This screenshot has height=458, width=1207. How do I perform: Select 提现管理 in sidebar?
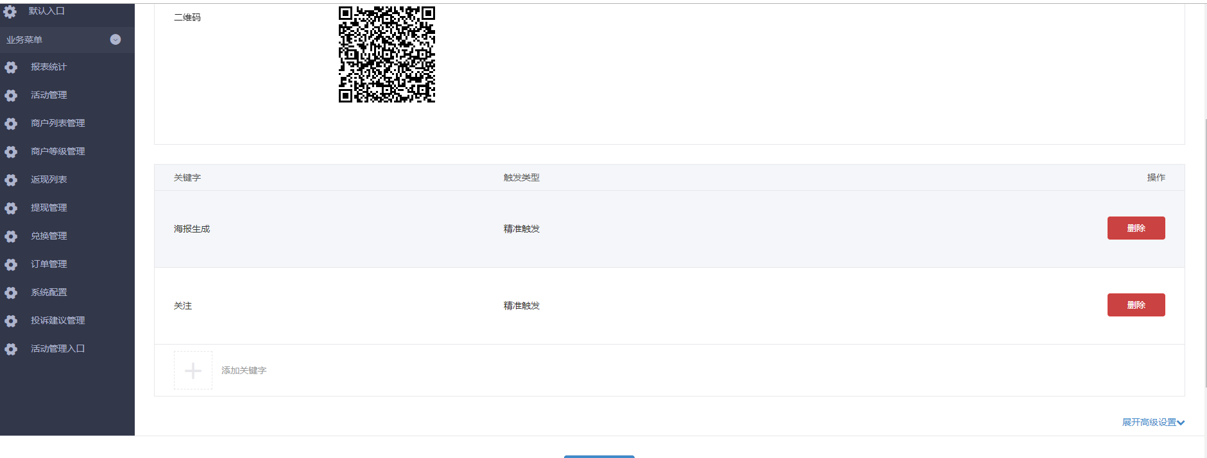click(49, 208)
